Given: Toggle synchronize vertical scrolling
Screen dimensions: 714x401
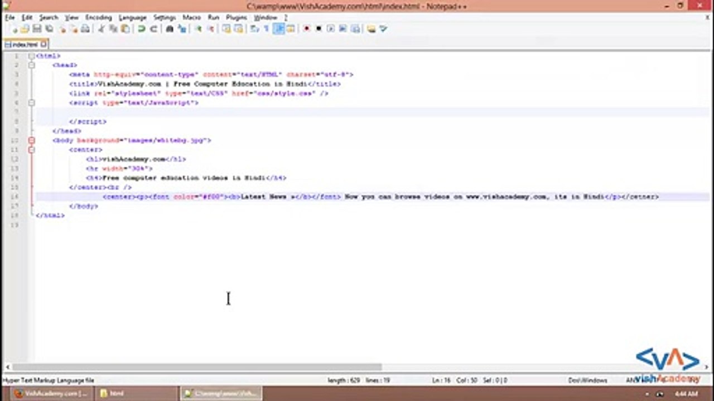Looking at the screenshot, I should tap(225, 28).
